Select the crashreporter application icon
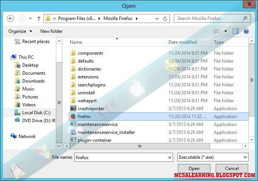Screen dimensions: 258x181 [x=73, y=108]
